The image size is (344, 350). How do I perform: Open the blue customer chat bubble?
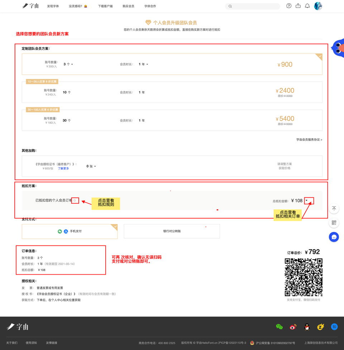(x=334, y=237)
